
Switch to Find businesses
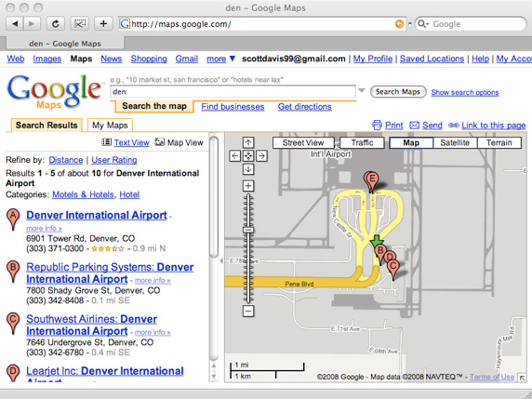pos(233,107)
